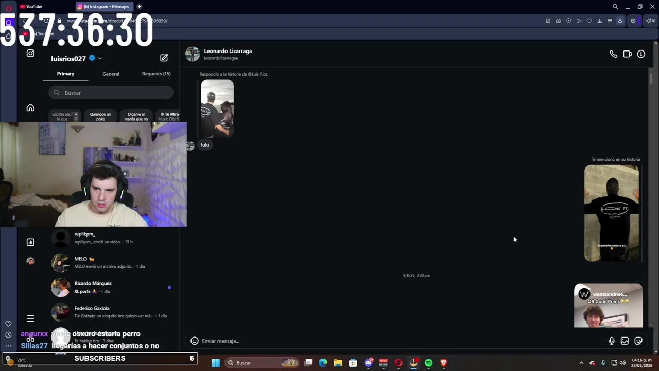Screen dimensions: 659x371
Task: Open conversation with Federico Gaxiola
Action: [x=111, y=312]
